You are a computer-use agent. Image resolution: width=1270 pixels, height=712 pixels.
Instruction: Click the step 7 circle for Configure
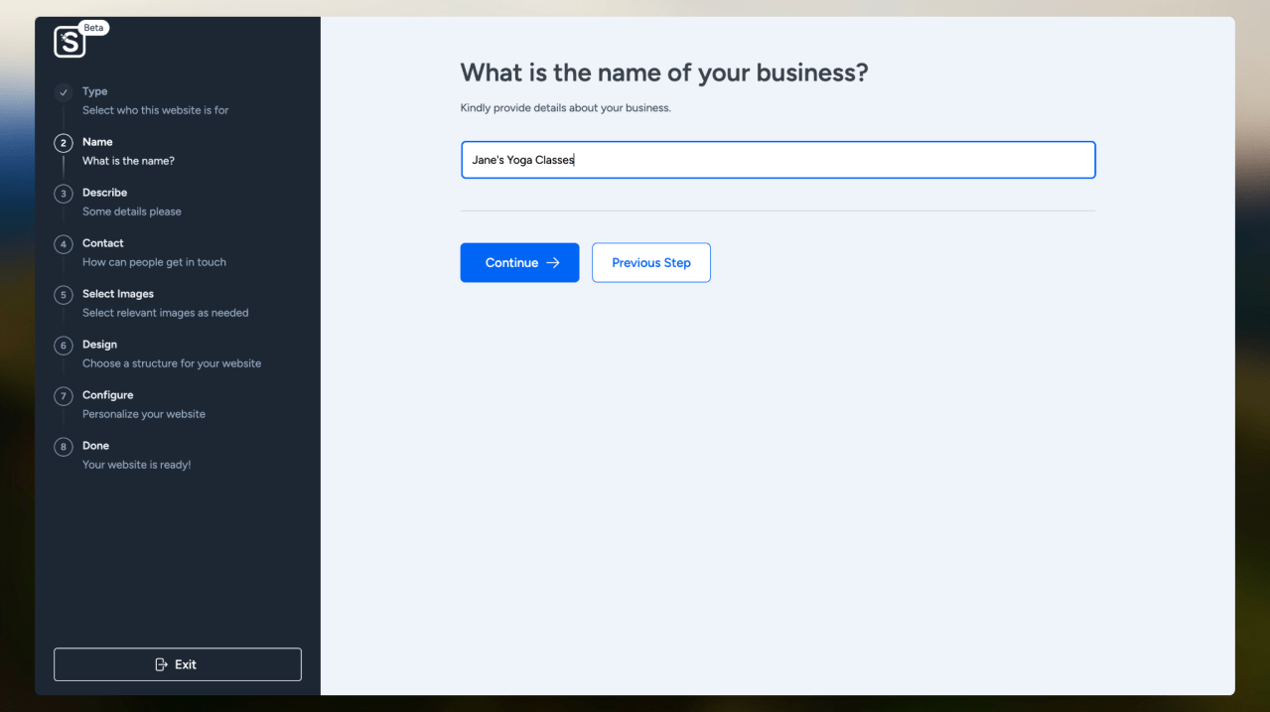[x=64, y=396]
